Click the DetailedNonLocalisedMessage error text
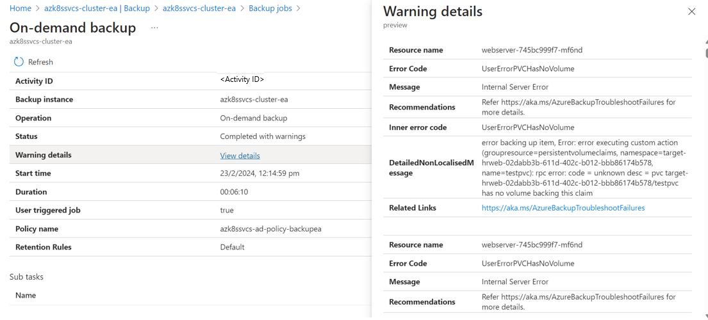 click(x=583, y=168)
